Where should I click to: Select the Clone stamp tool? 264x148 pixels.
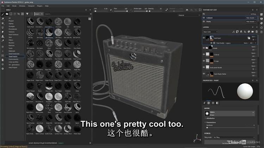(2, 36)
